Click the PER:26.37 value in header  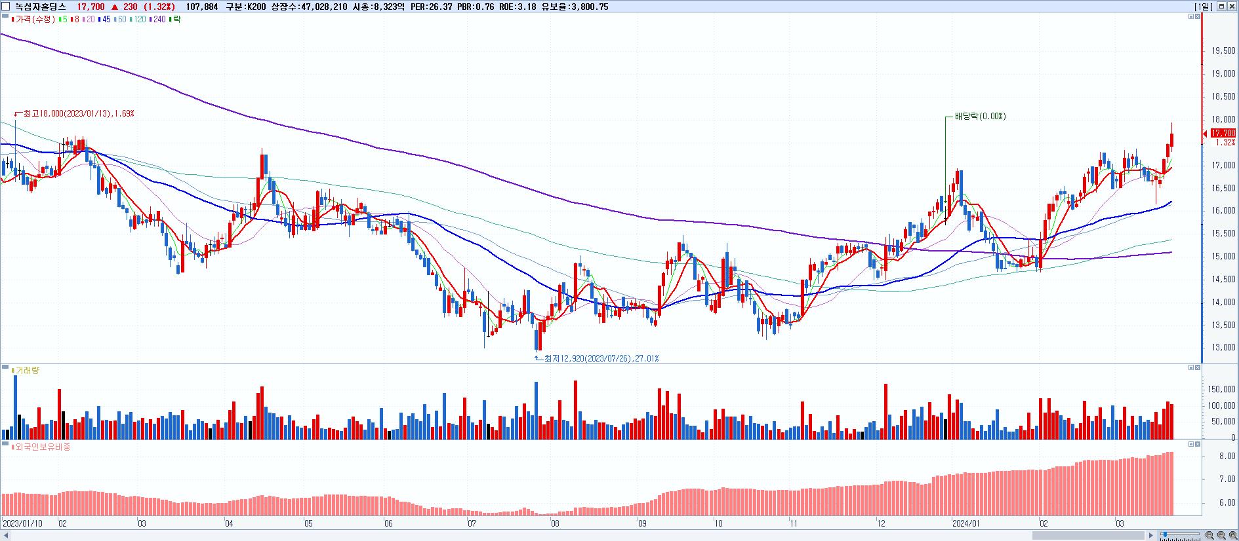(431, 7)
